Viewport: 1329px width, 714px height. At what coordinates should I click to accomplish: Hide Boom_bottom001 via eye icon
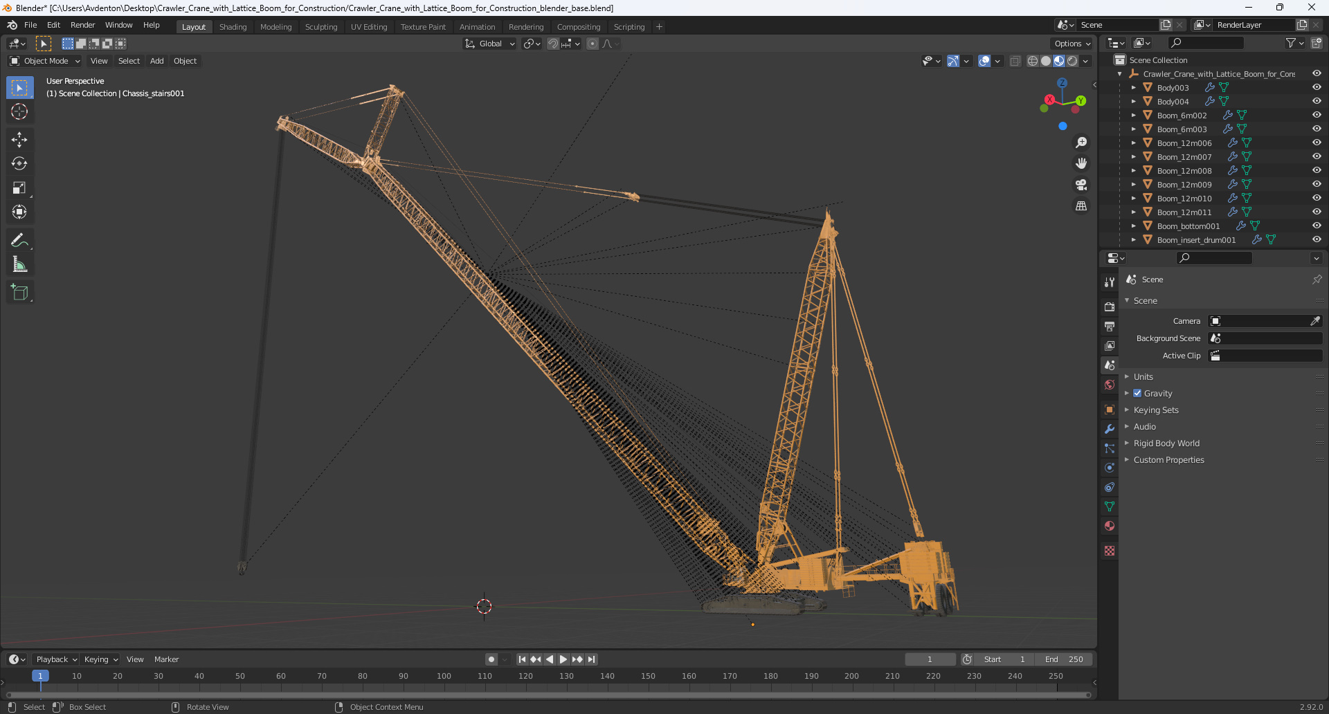tap(1317, 226)
